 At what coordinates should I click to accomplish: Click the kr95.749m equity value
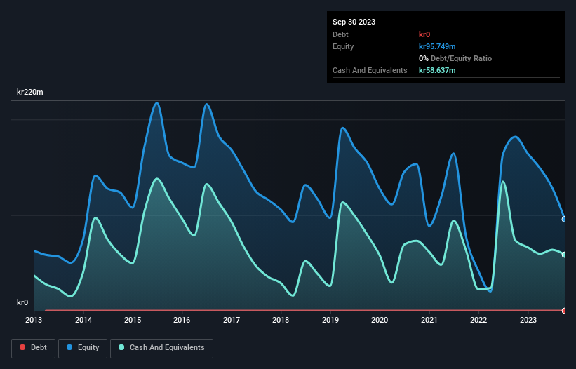click(437, 46)
